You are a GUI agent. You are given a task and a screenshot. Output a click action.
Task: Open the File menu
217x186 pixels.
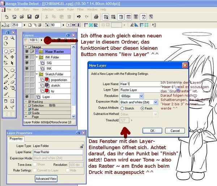[x=9, y=9]
